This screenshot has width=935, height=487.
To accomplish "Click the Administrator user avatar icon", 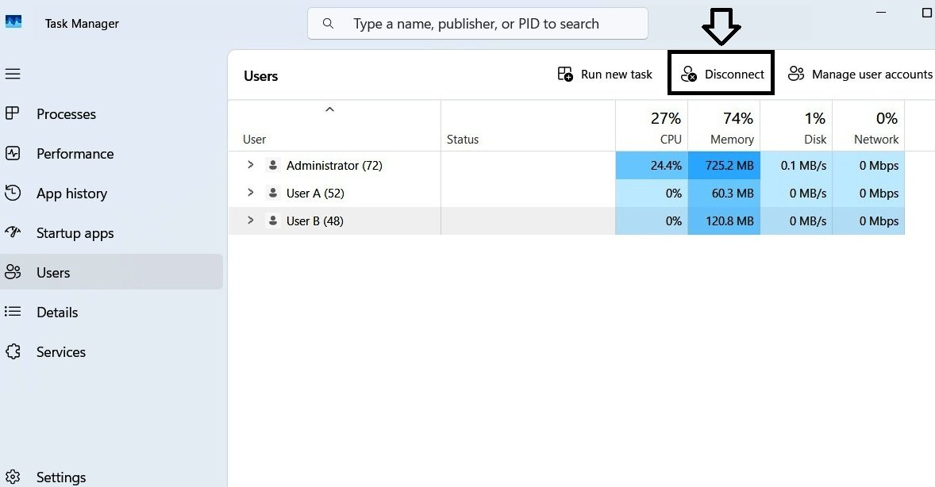I will (272, 165).
